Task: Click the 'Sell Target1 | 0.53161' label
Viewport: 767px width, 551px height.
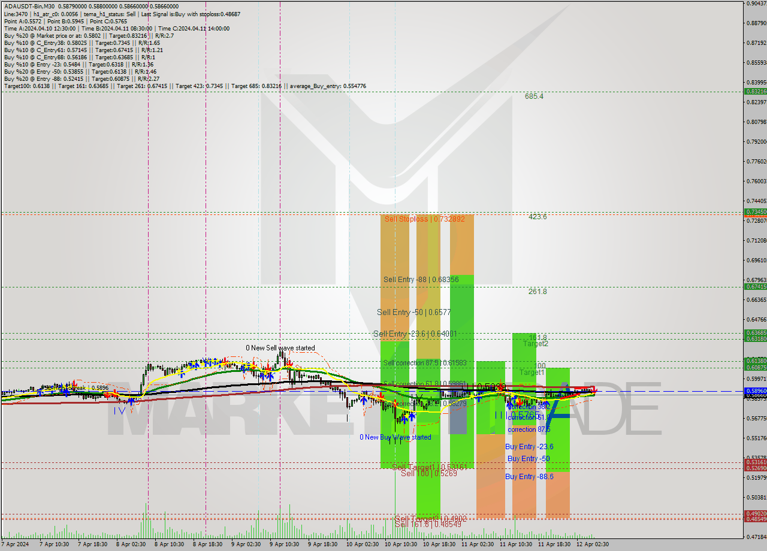Action: 429,467
